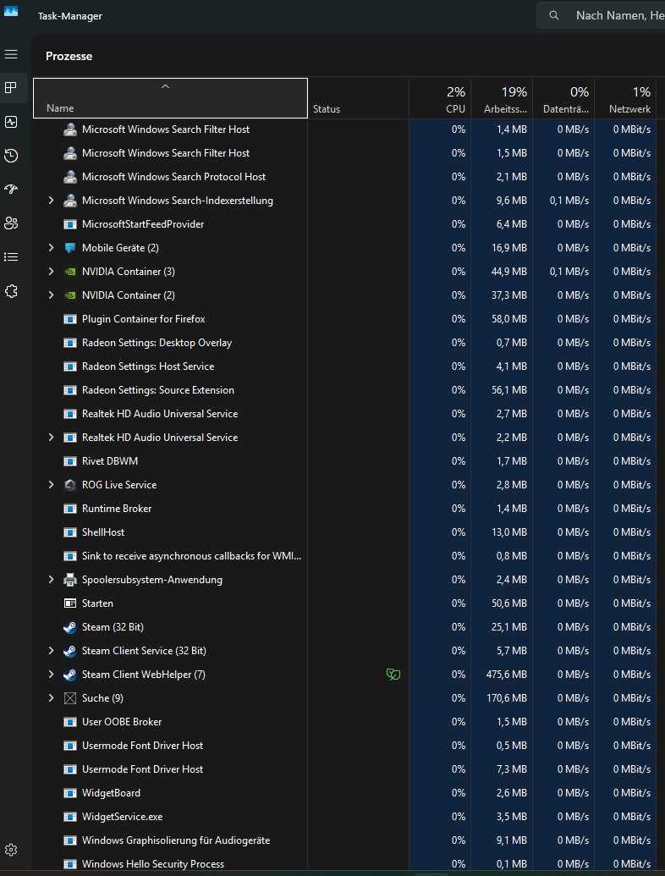
Task: Open the Users page sidebar icon
Action: (x=11, y=223)
